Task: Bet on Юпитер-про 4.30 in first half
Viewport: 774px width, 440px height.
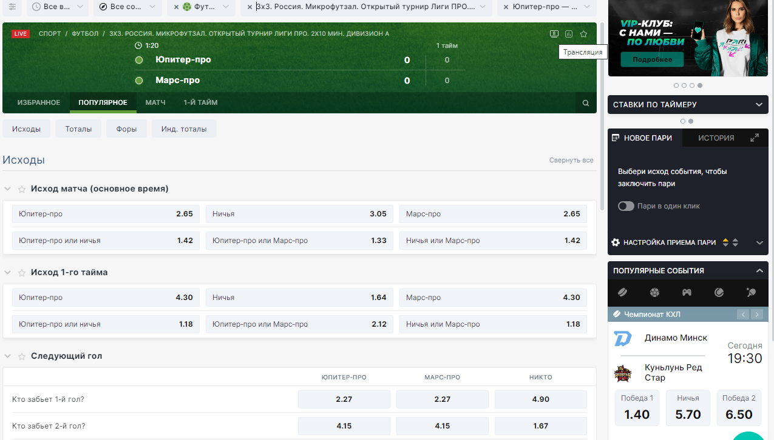Action: click(106, 298)
